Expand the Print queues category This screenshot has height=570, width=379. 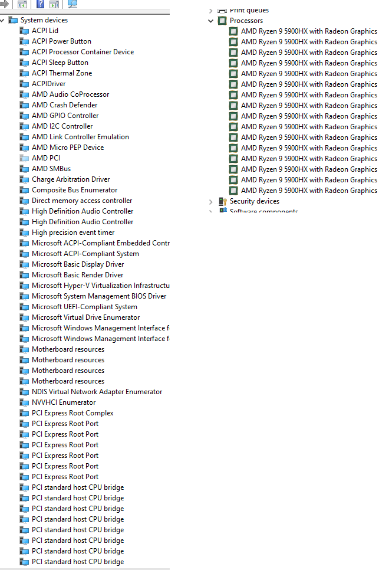tap(210, 11)
